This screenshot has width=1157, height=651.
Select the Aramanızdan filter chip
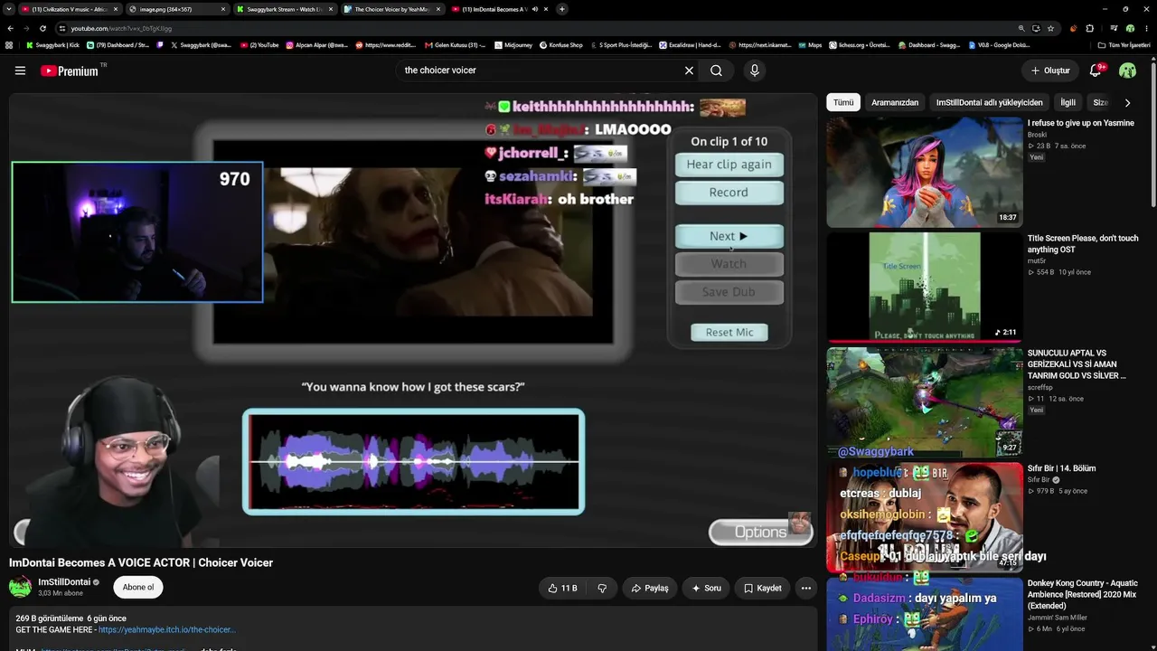tap(895, 102)
